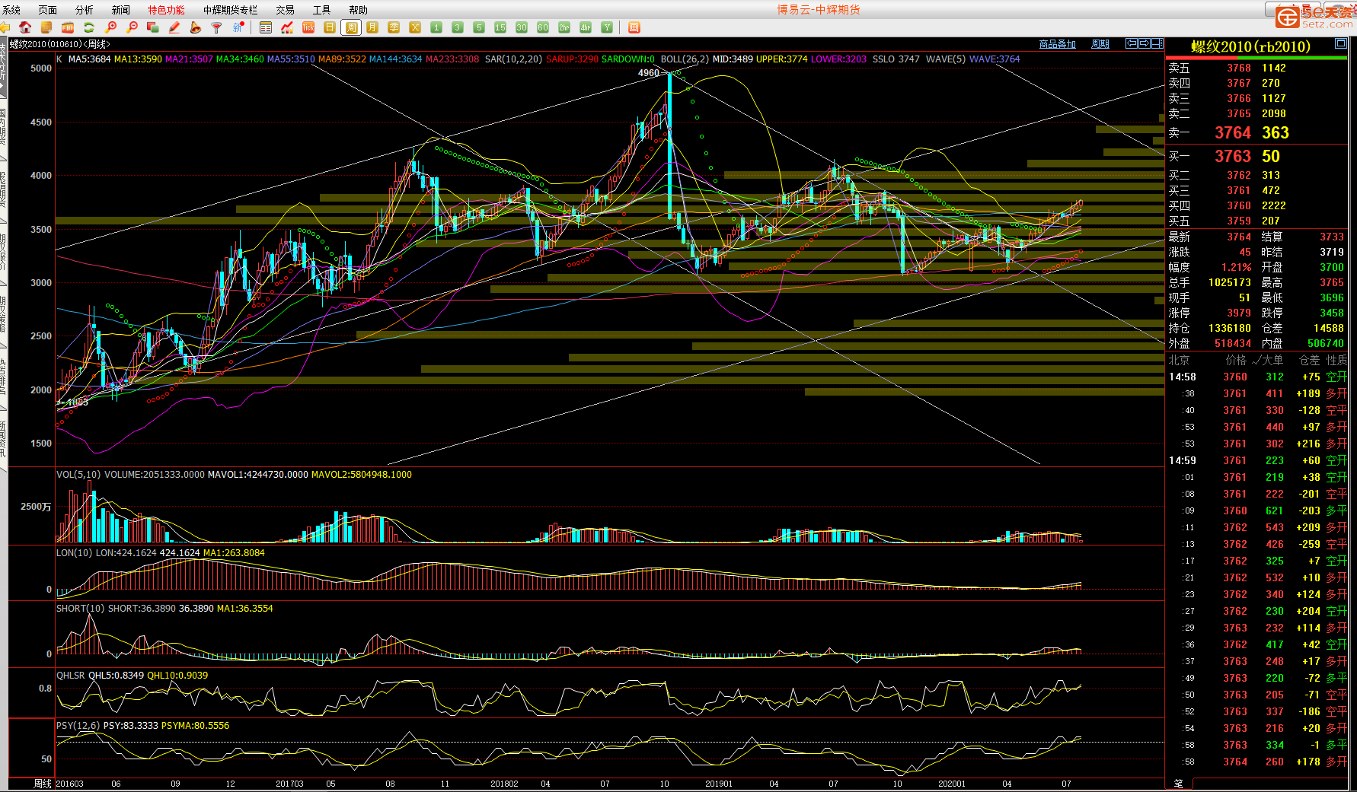This screenshot has height=792, width=1357.
Task: Click the next contract right arrow button
Action: [x=1145, y=43]
